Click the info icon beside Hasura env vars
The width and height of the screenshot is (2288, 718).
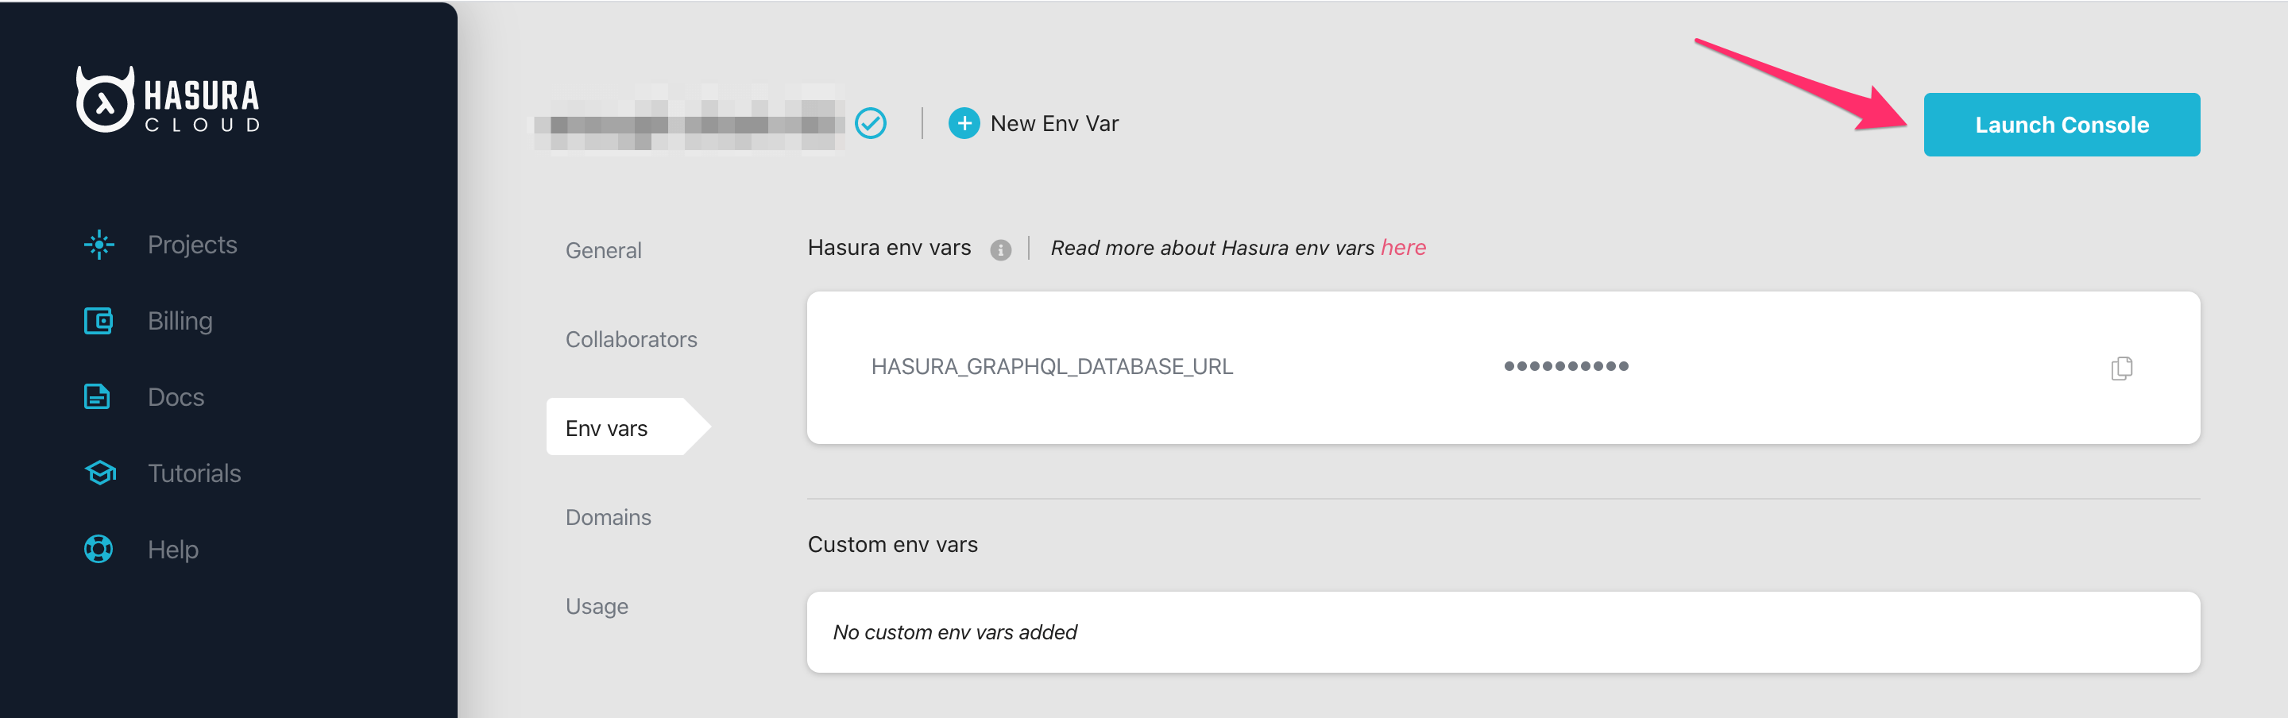[x=1000, y=250]
